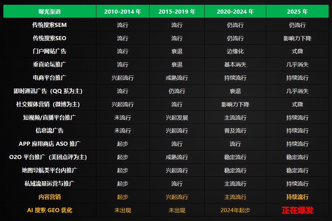332x221 pixels.
Task: Select the 2020-2024 年 header cell
Action: 235,12
